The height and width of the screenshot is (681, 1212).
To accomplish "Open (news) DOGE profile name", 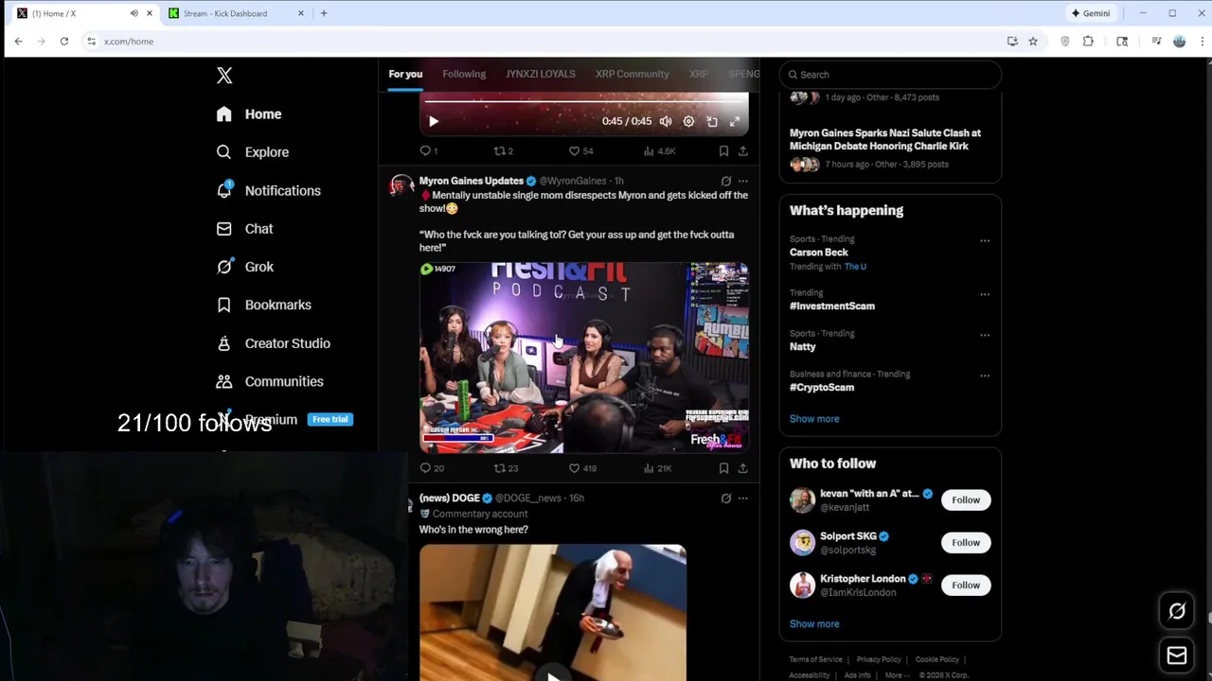I will click(450, 498).
